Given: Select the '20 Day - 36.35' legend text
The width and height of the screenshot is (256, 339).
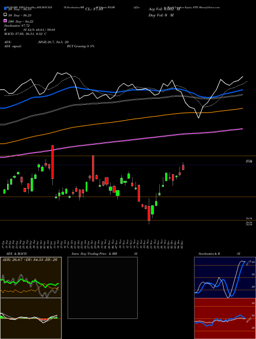Looking at the screenshot, I should coord(20,9).
